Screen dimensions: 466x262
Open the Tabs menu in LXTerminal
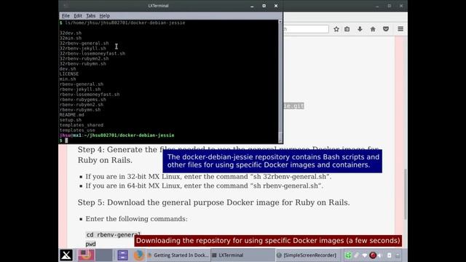click(90, 16)
